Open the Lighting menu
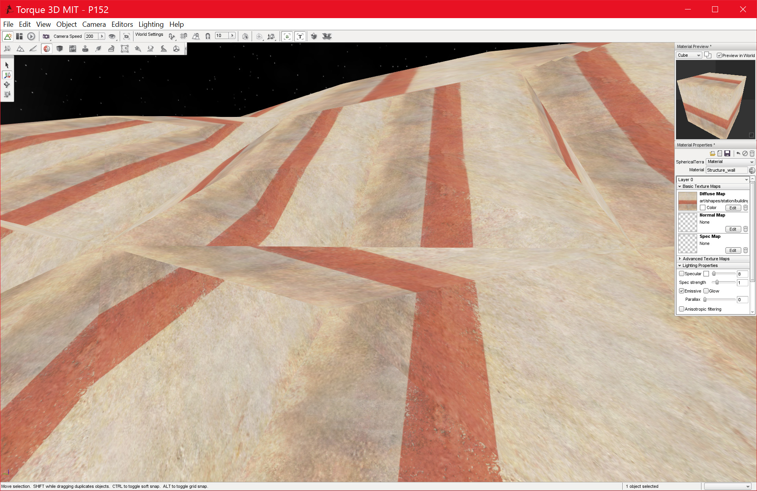The width and height of the screenshot is (757, 491). 151,24
